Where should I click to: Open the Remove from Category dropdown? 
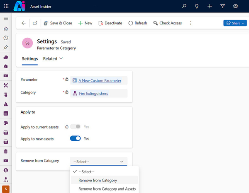point(99,162)
